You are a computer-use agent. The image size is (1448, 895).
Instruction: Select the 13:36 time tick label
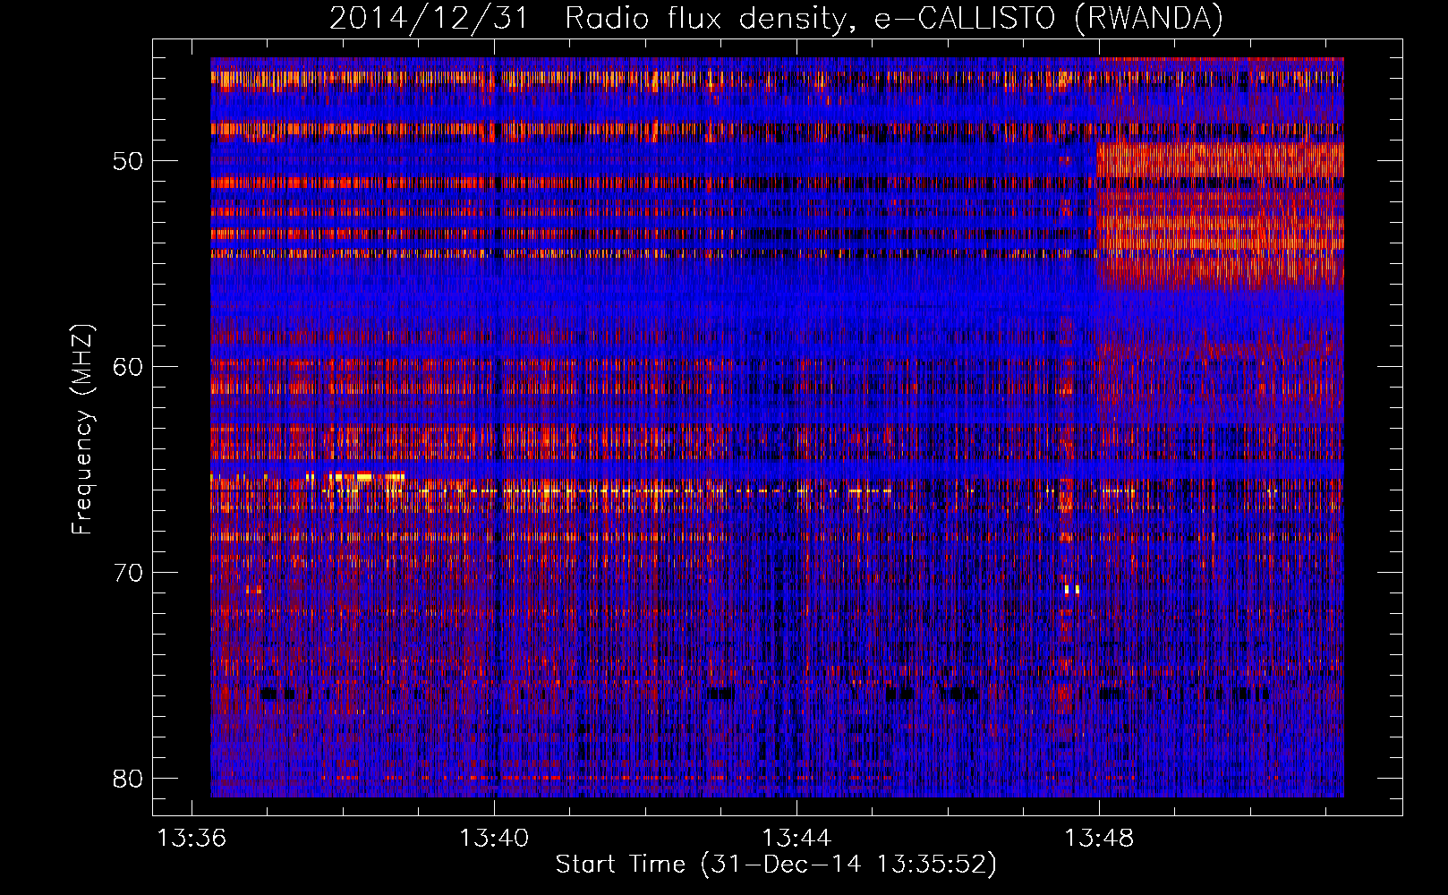(x=192, y=839)
